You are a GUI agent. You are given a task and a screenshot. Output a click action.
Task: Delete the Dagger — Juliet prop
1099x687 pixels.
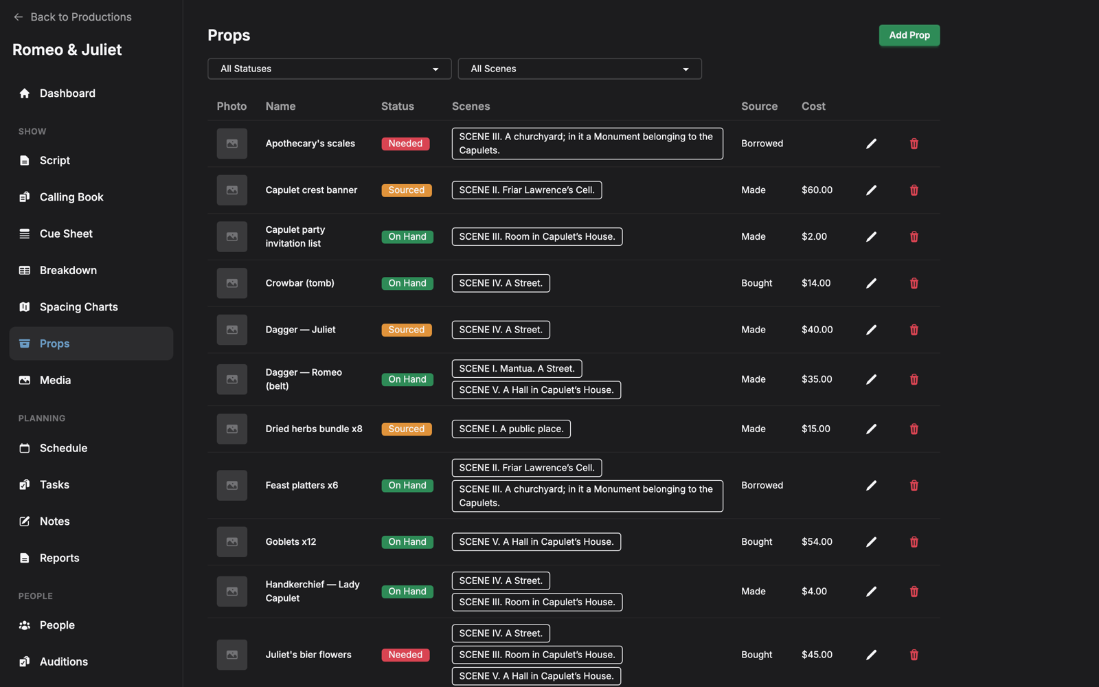pyautogui.click(x=914, y=330)
